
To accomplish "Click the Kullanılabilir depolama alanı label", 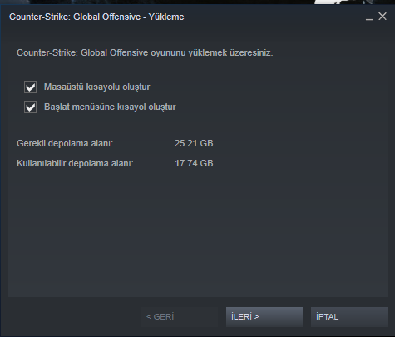I will pyautogui.click(x=75, y=163).
